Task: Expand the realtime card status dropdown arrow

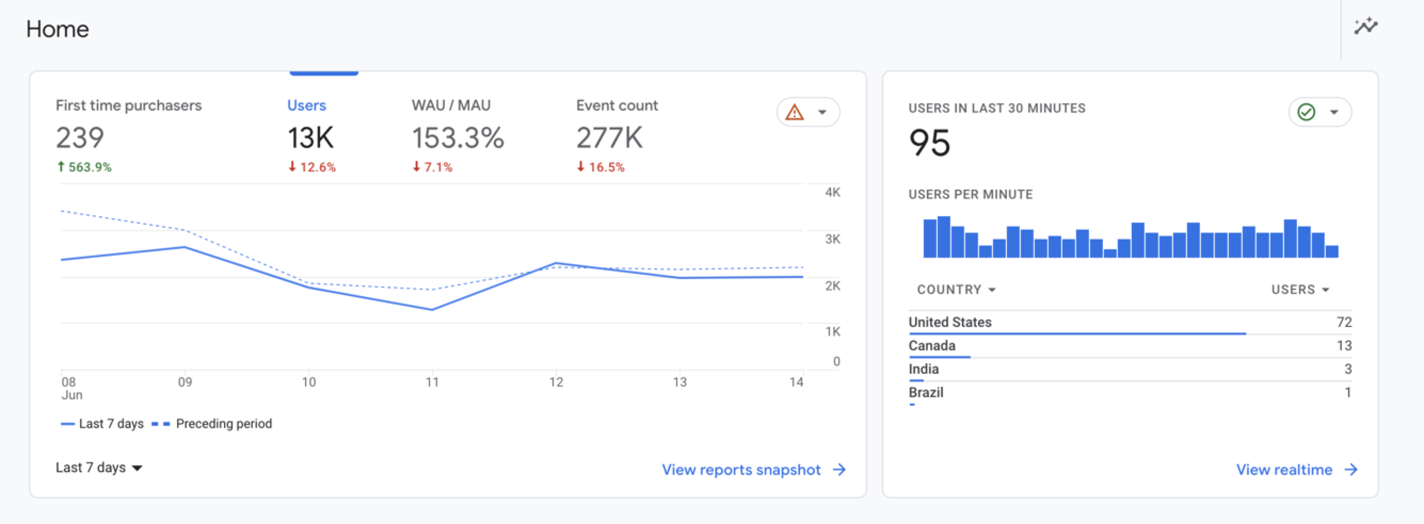Action: coord(1334,112)
